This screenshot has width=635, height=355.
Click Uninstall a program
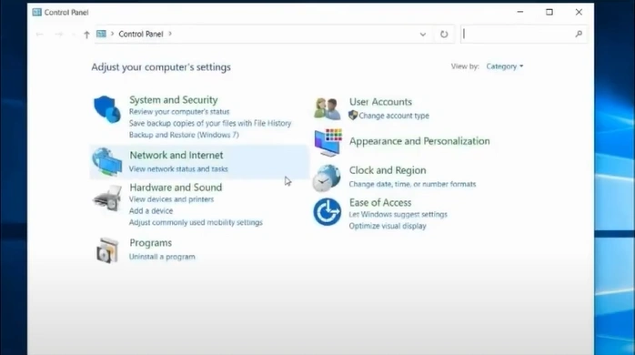[x=162, y=257]
